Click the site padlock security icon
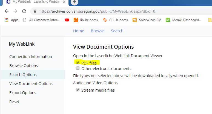Viewport: 212px width, 114px height. coord(35,11)
